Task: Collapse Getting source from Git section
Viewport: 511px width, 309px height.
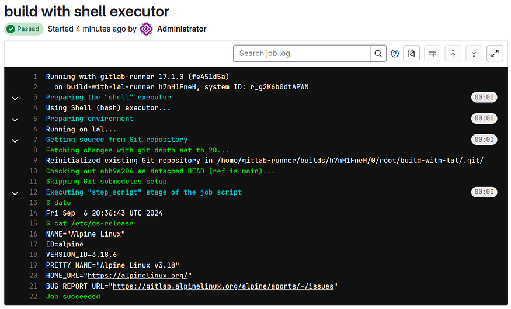Action: (15, 141)
